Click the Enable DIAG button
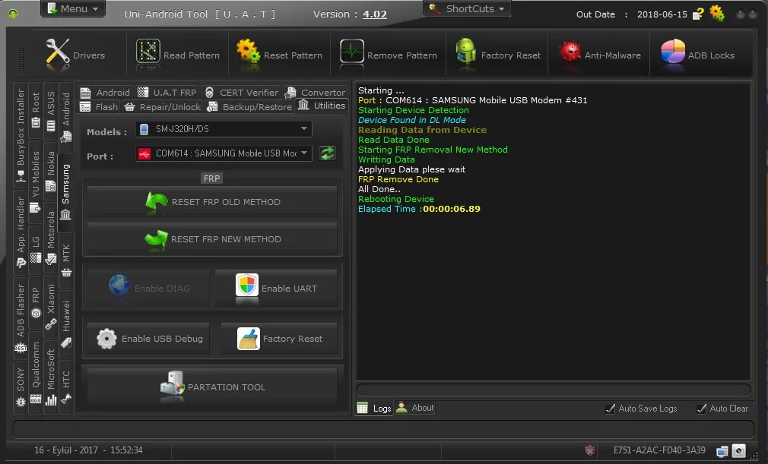The image size is (768, 464). click(148, 289)
